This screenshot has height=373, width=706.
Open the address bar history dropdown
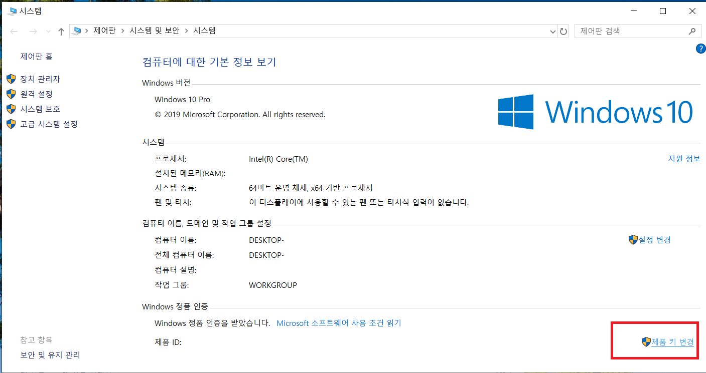[x=553, y=32]
